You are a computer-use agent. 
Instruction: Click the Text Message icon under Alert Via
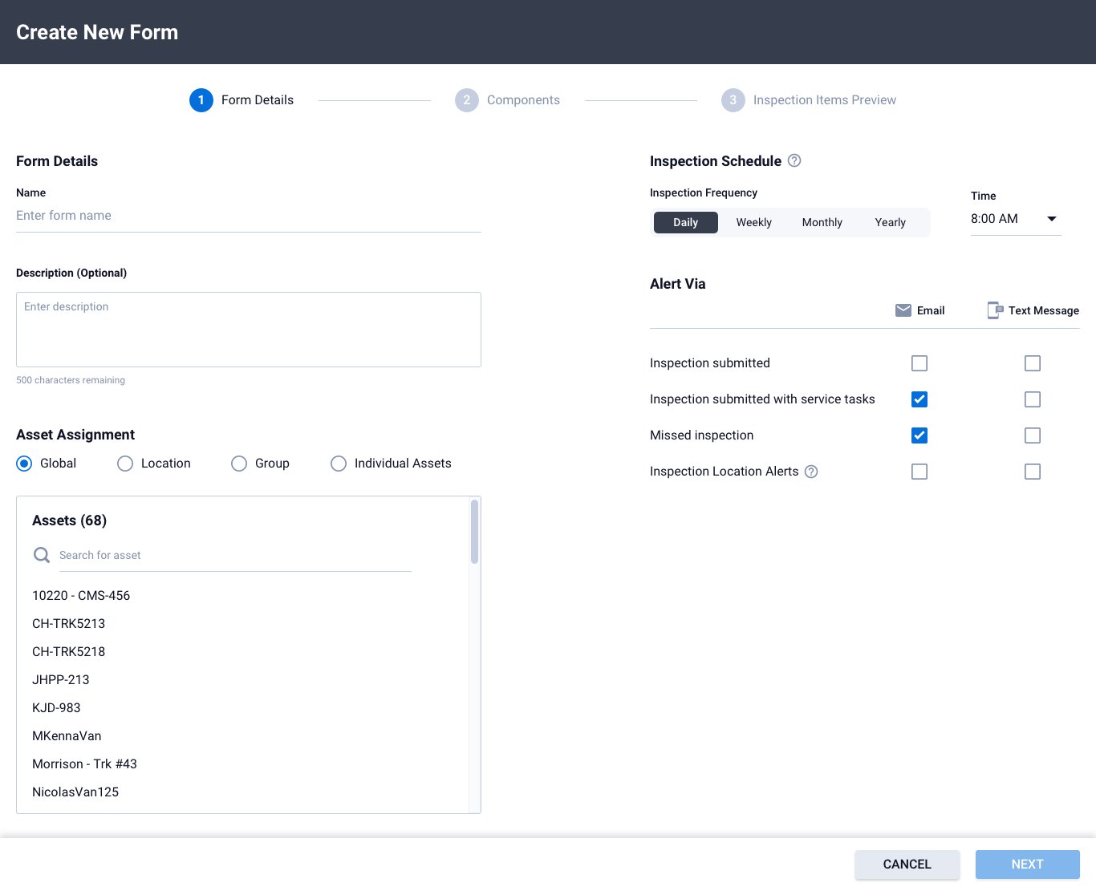(995, 310)
